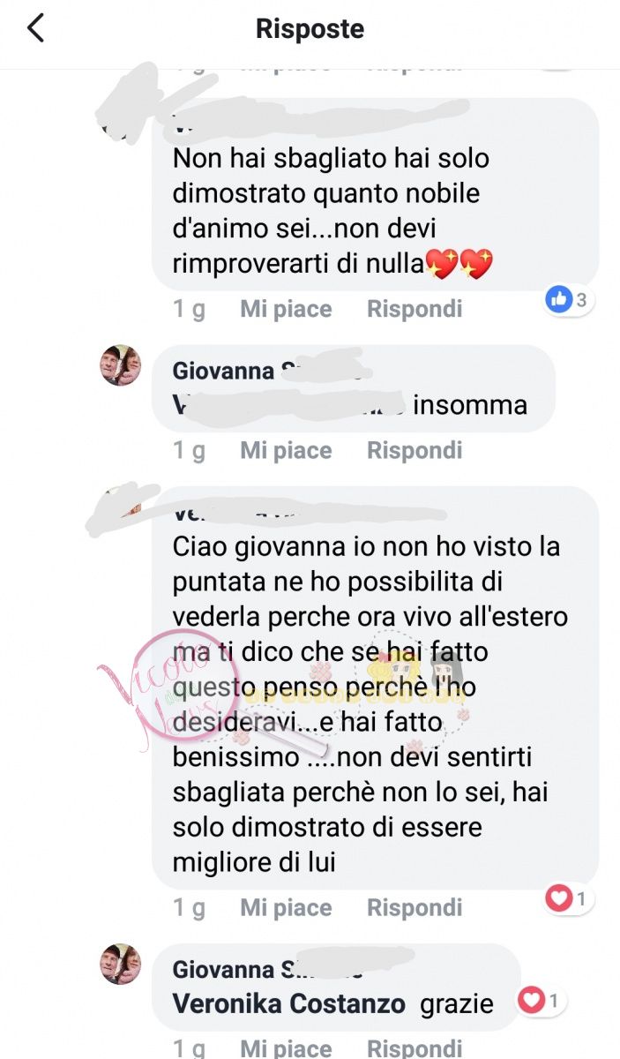
Task: View heart reaction on the long comment
Action: click(x=569, y=899)
